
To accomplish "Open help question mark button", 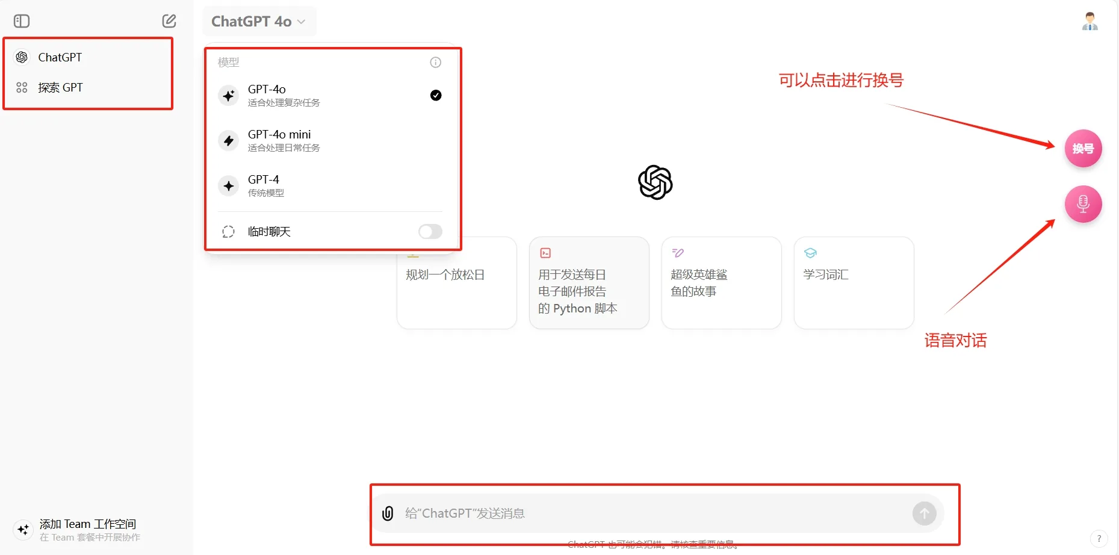I will point(1099,538).
